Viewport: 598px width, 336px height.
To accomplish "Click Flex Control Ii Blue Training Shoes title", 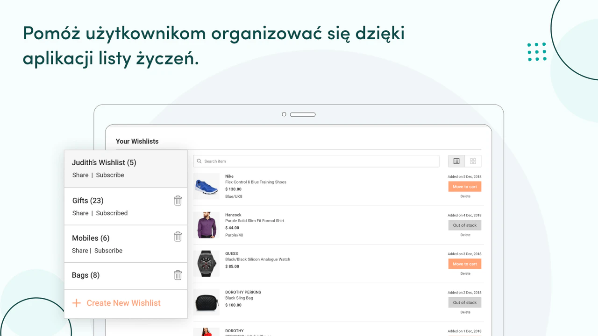I will click(256, 182).
